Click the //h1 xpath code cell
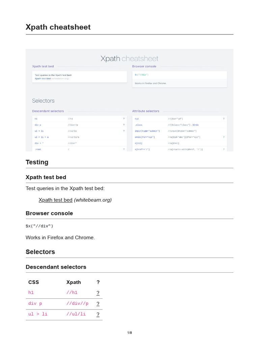Image resolution: width=259 pixels, height=346 pixels. coord(72,293)
